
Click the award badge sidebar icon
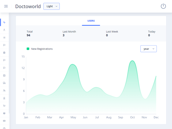pos(4,98)
